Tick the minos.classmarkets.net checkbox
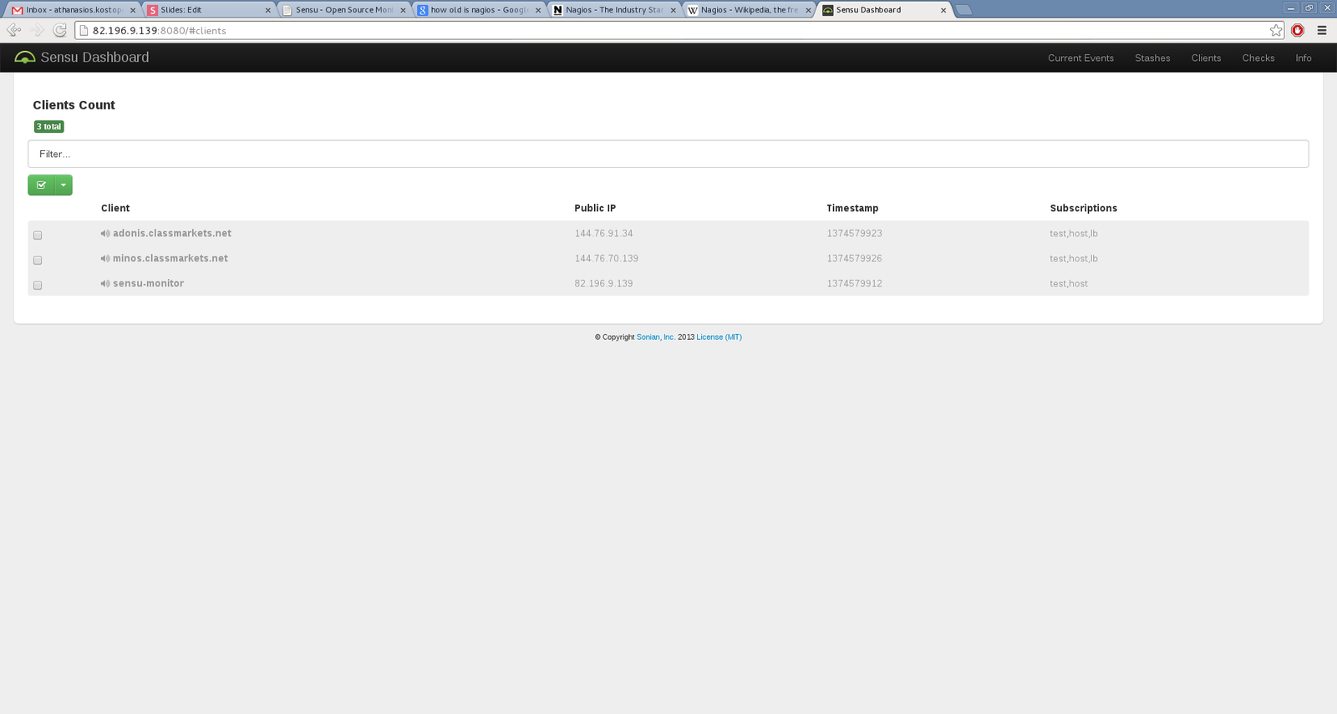Image resolution: width=1337 pixels, height=714 pixels. (38, 261)
